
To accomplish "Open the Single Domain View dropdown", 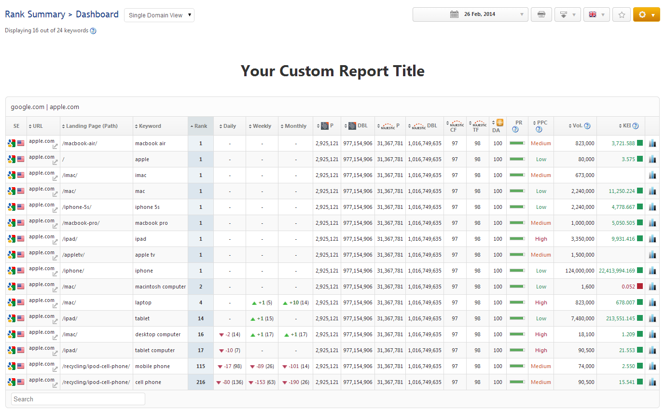I will [x=159, y=15].
